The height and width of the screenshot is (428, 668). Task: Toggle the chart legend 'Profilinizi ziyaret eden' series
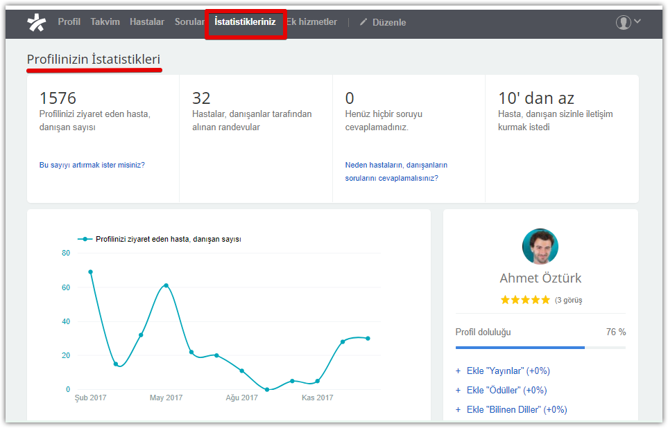160,239
